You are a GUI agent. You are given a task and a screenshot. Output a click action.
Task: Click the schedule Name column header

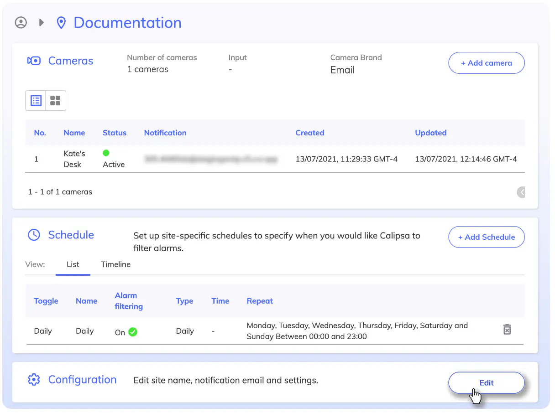pyautogui.click(x=86, y=301)
